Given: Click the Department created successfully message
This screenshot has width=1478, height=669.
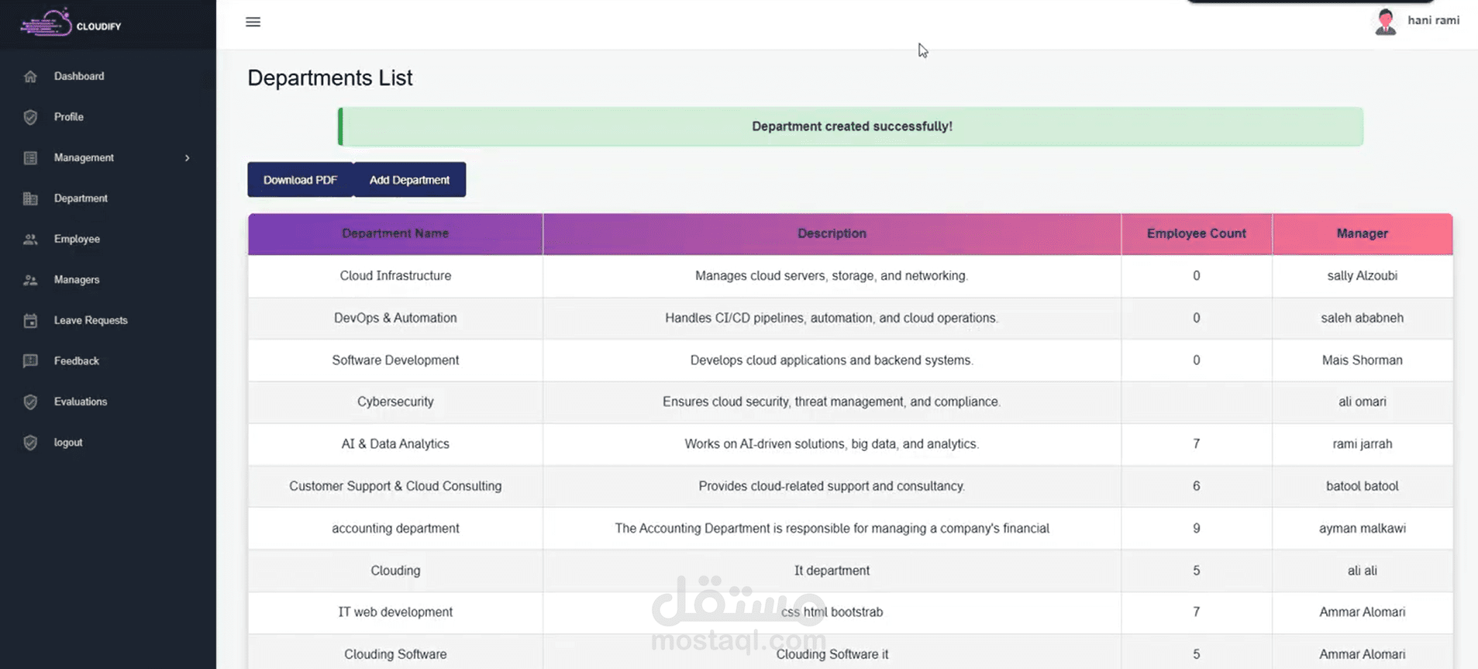Looking at the screenshot, I should pos(851,126).
